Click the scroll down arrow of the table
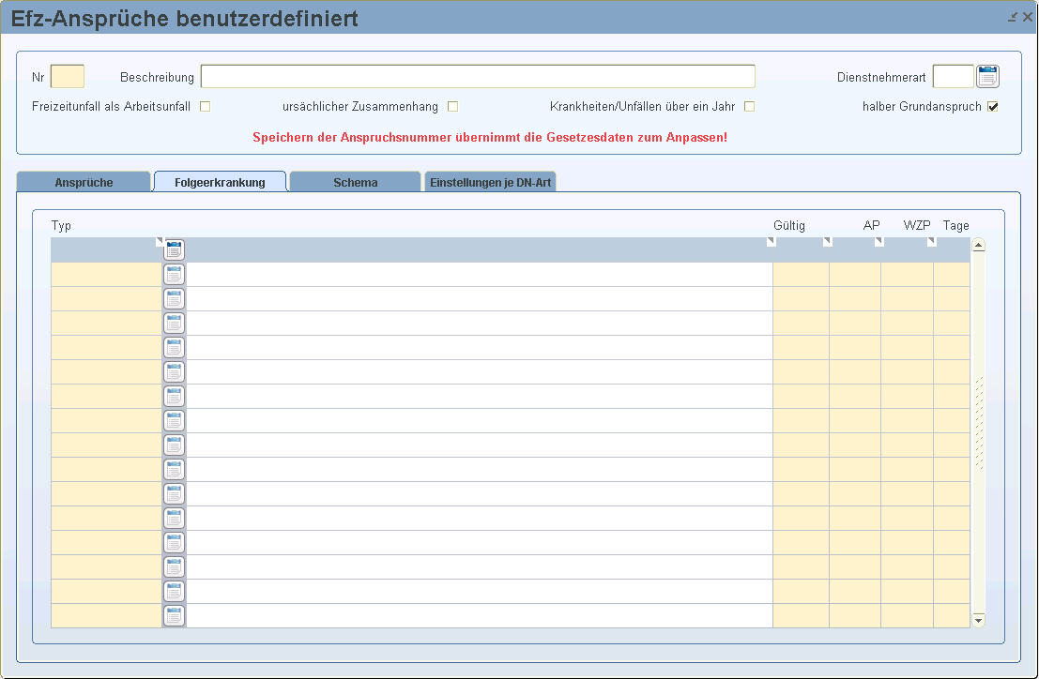This screenshot has height=679, width=1039. [x=978, y=620]
